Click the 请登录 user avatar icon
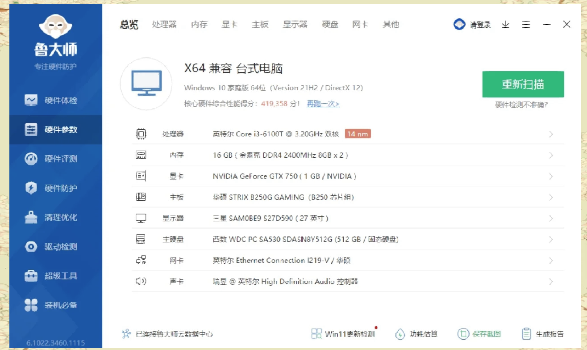This screenshot has width=587, height=350. [459, 25]
